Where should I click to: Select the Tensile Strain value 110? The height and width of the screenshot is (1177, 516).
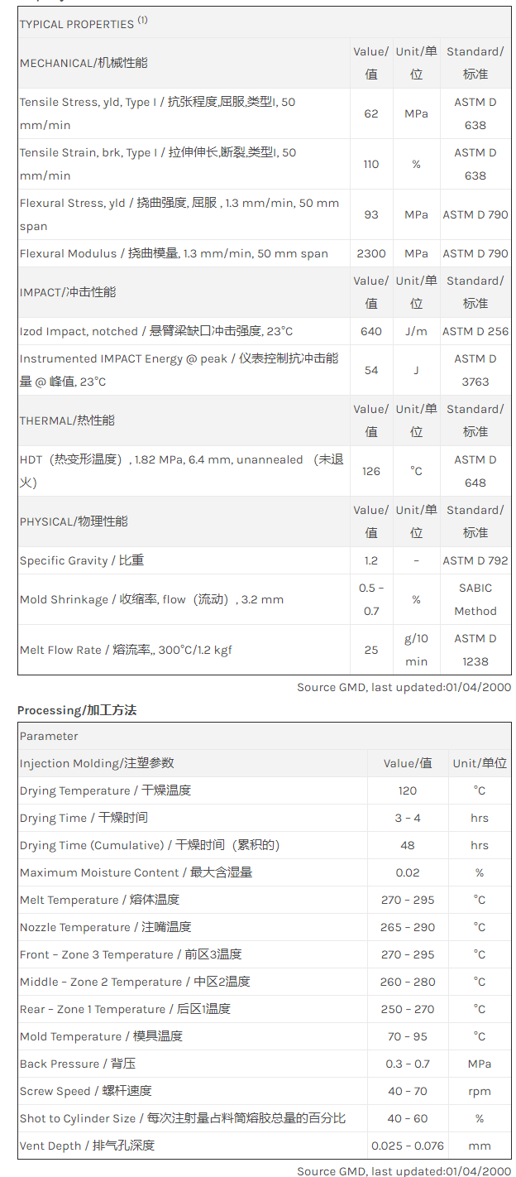(x=371, y=164)
